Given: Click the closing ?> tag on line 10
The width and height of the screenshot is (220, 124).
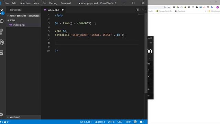Looking at the screenshot, I should pyautogui.click(x=56, y=51).
